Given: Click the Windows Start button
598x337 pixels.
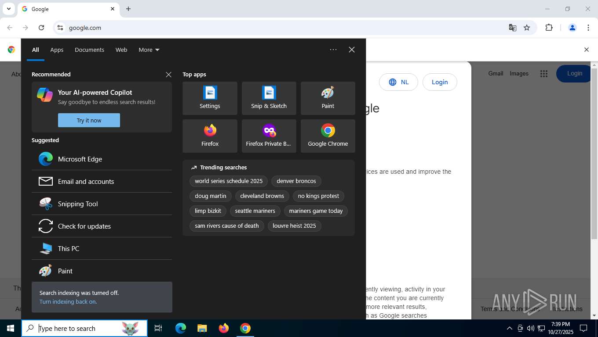Looking at the screenshot, I should [x=11, y=328].
